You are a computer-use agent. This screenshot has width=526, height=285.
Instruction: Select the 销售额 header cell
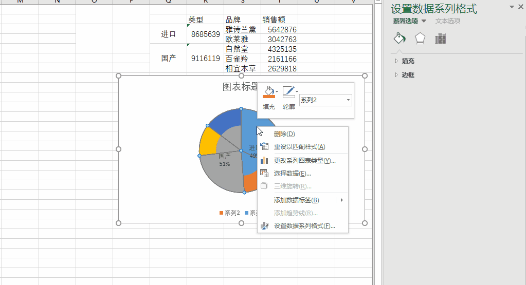click(x=279, y=20)
